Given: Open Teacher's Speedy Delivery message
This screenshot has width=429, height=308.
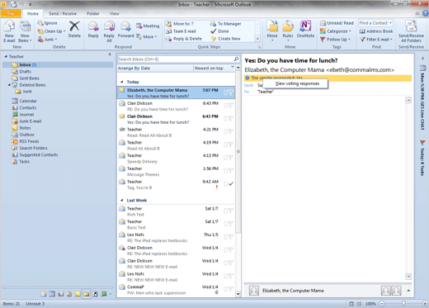Looking at the screenshot, I should tap(176, 159).
